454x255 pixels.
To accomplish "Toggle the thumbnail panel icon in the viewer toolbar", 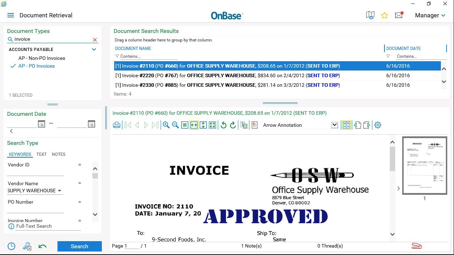I will click(x=346, y=125).
